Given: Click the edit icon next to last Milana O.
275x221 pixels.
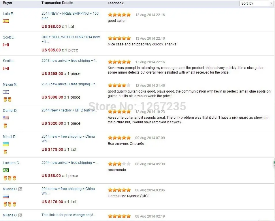Looking at the screenshot, I should (x=20, y=216).
